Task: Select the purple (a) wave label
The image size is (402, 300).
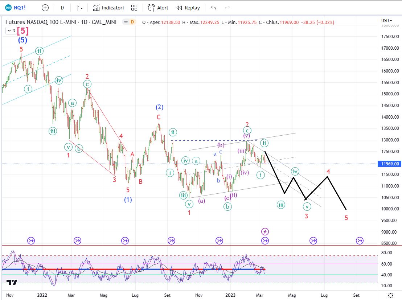Action: pyautogui.click(x=201, y=201)
